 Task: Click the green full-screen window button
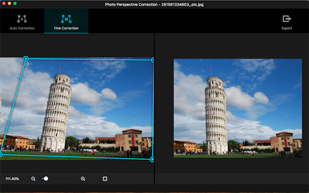15,4
